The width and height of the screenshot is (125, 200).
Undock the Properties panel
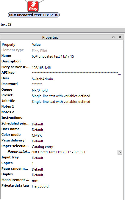[114, 37]
